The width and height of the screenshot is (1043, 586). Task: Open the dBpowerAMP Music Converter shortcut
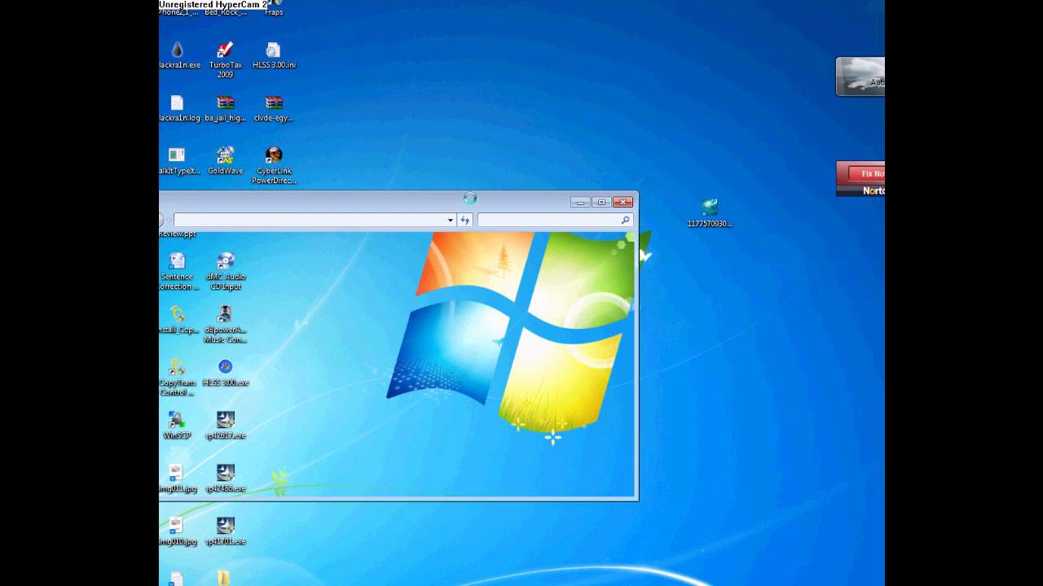click(x=226, y=325)
